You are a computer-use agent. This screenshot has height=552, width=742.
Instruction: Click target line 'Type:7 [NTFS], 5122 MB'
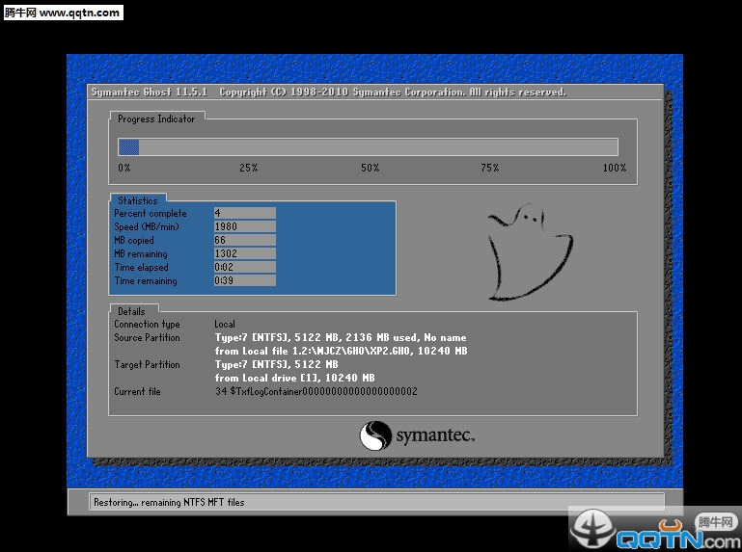coord(276,364)
